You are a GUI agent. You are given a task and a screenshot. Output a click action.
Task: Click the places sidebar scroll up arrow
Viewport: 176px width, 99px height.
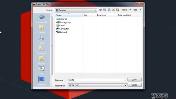pyautogui.click(x=51, y=15)
